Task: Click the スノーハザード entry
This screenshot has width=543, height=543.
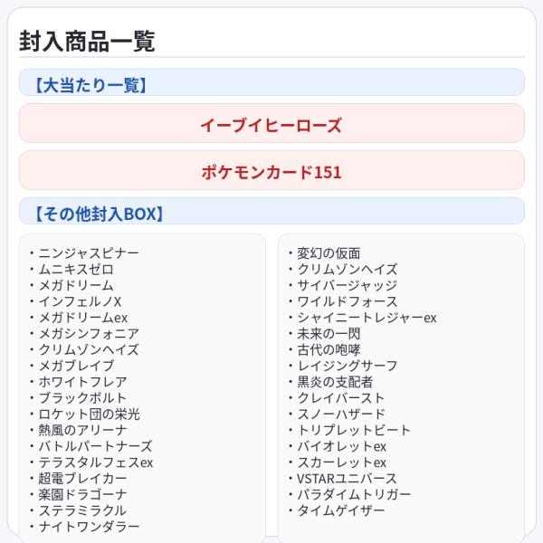Action: [341, 414]
